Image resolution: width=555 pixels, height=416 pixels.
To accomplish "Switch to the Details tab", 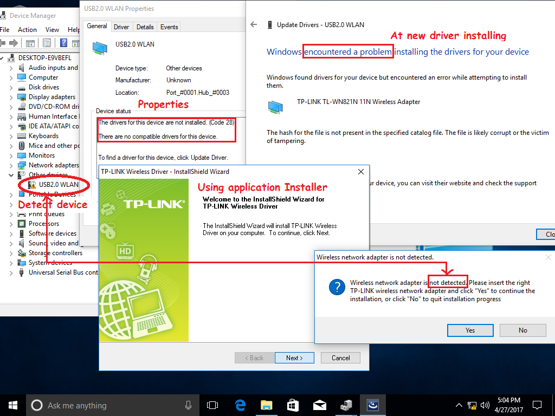I will tap(145, 27).
